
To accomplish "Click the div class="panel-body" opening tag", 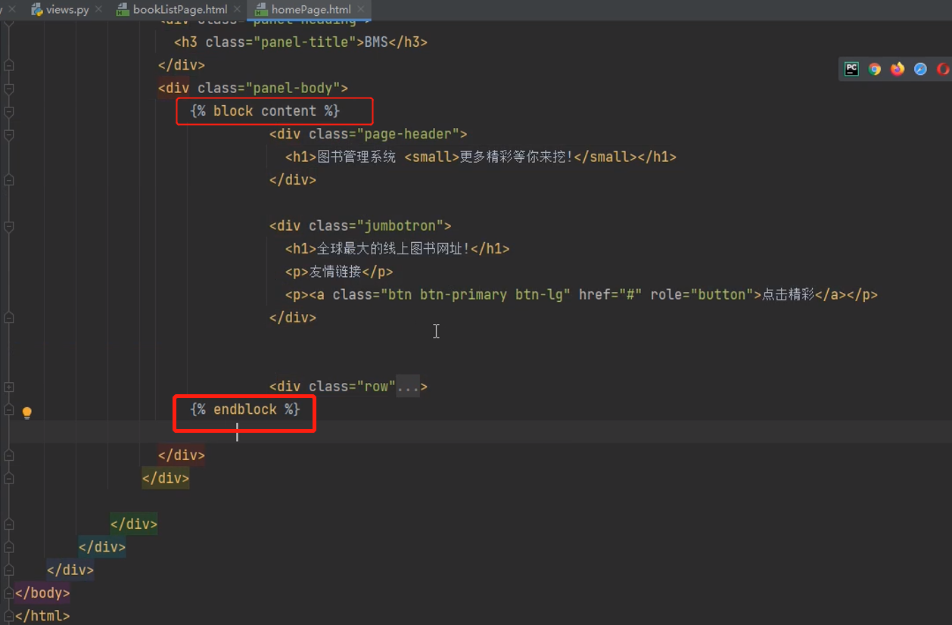I will (x=253, y=89).
